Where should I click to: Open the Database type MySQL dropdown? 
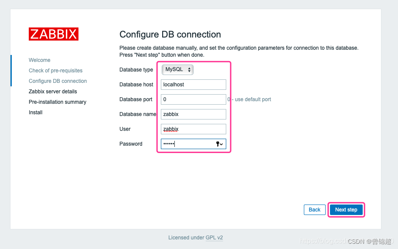[177, 69]
